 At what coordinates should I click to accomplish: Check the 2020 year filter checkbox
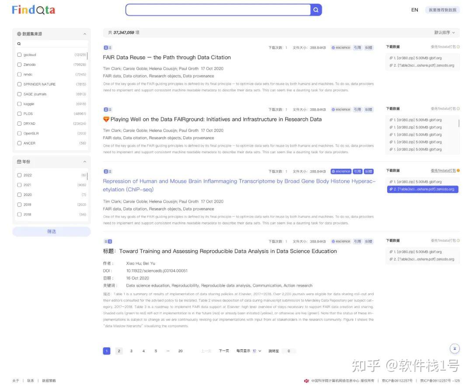[19, 195]
